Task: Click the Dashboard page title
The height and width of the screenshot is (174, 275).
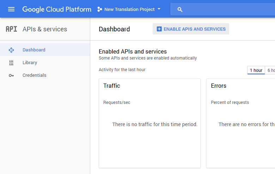Action: click(114, 29)
